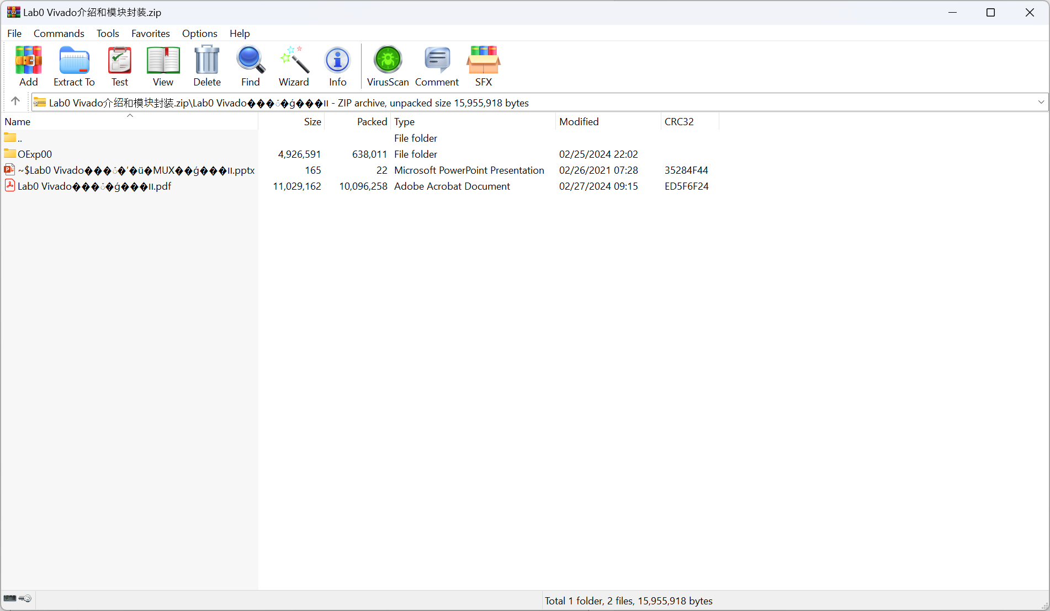
Task: Click the WinRAR app icon in title bar
Action: pyautogui.click(x=13, y=12)
